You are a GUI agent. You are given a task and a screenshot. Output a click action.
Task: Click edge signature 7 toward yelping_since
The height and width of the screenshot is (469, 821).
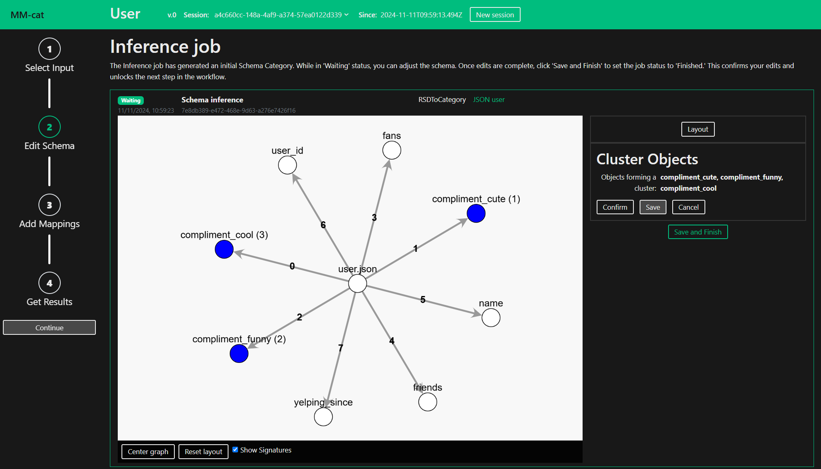pos(340,348)
